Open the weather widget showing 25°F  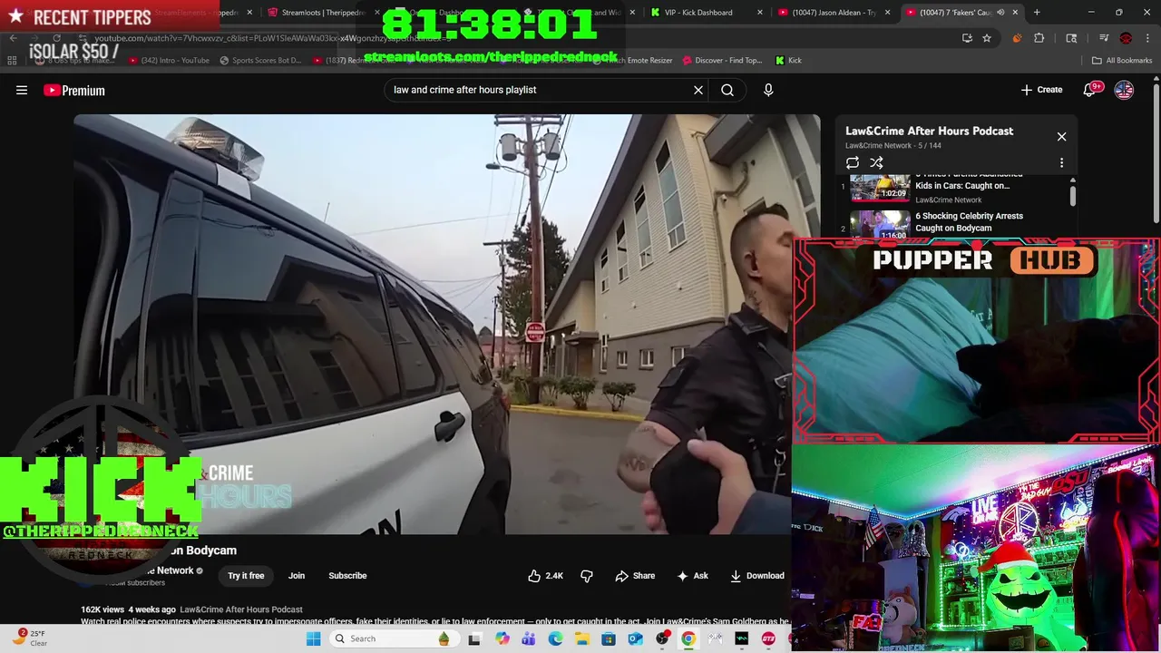(x=29, y=638)
